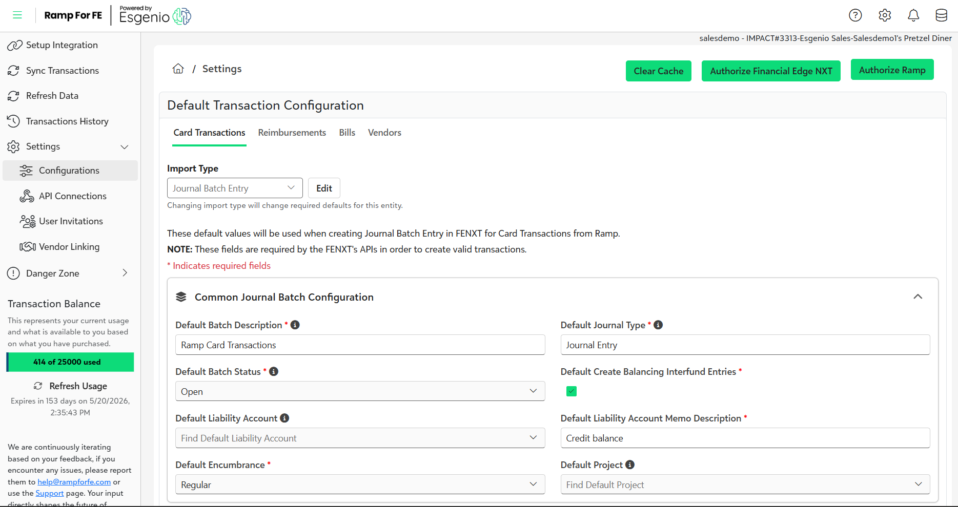Click the Danger Zone exclamation icon
The image size is (958, 507).
(14, 273)
